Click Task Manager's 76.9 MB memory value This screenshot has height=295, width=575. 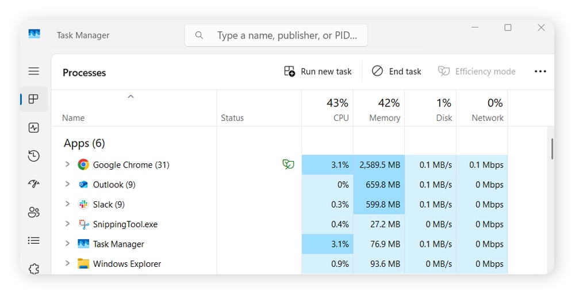click(x=385, y=244)
